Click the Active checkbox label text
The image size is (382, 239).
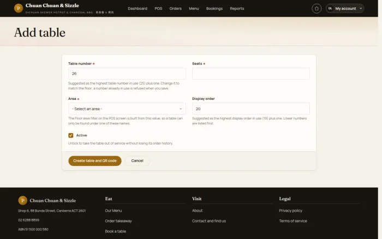(81, 135)
